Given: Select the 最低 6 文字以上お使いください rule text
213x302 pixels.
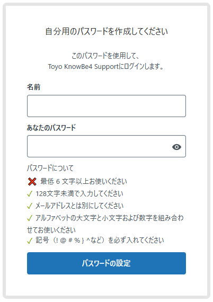Looking at the screenshot, I should coord(84,181).
